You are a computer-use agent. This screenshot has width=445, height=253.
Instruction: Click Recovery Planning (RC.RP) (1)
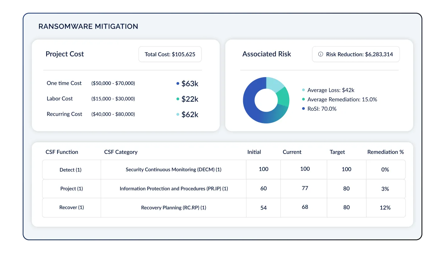tap(174, 208)
